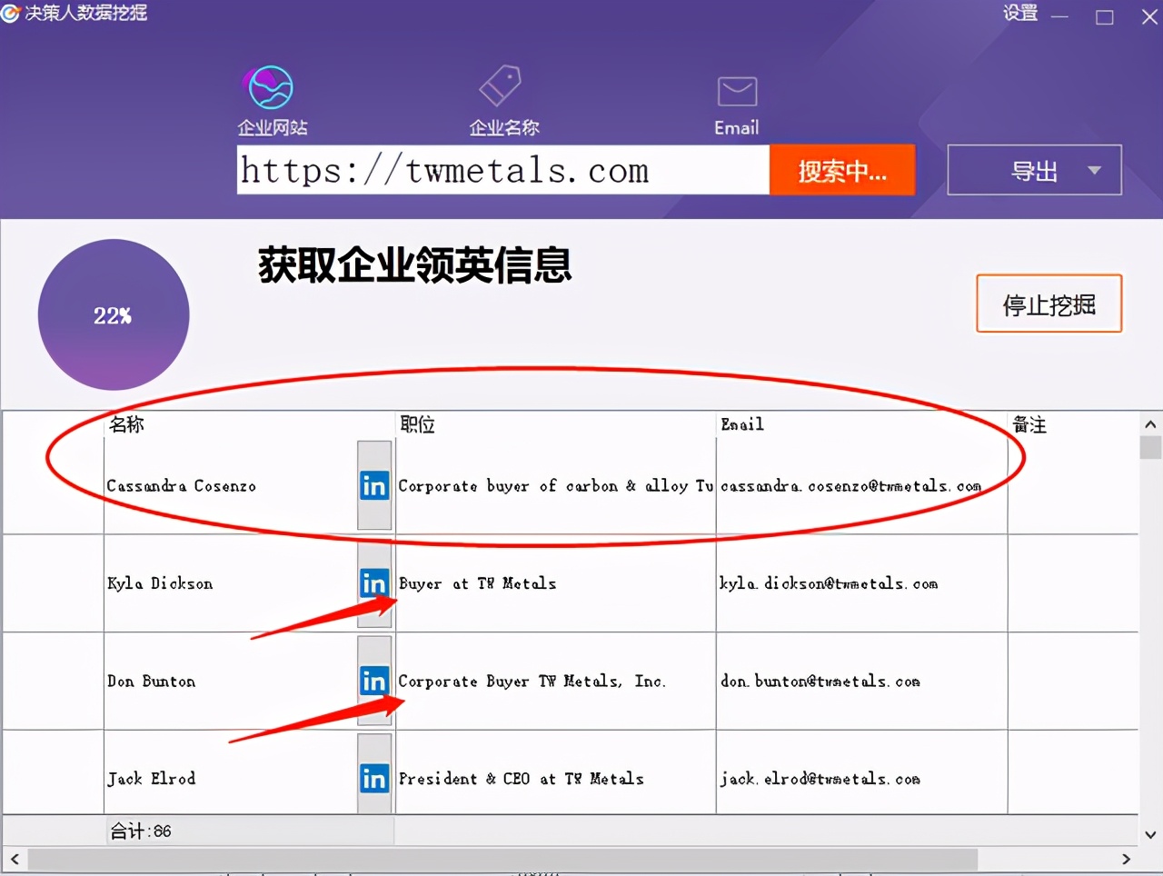Open Jack Elrod's LinkedIn icon
Image resolution: width=1163 pixels, height=876 pixels.
tap(373, 778)
